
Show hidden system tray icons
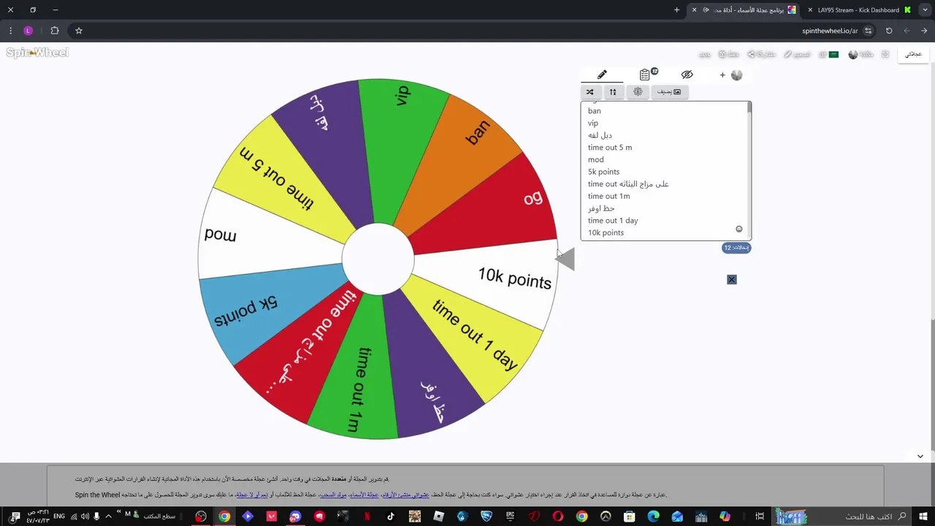point(108,517)
